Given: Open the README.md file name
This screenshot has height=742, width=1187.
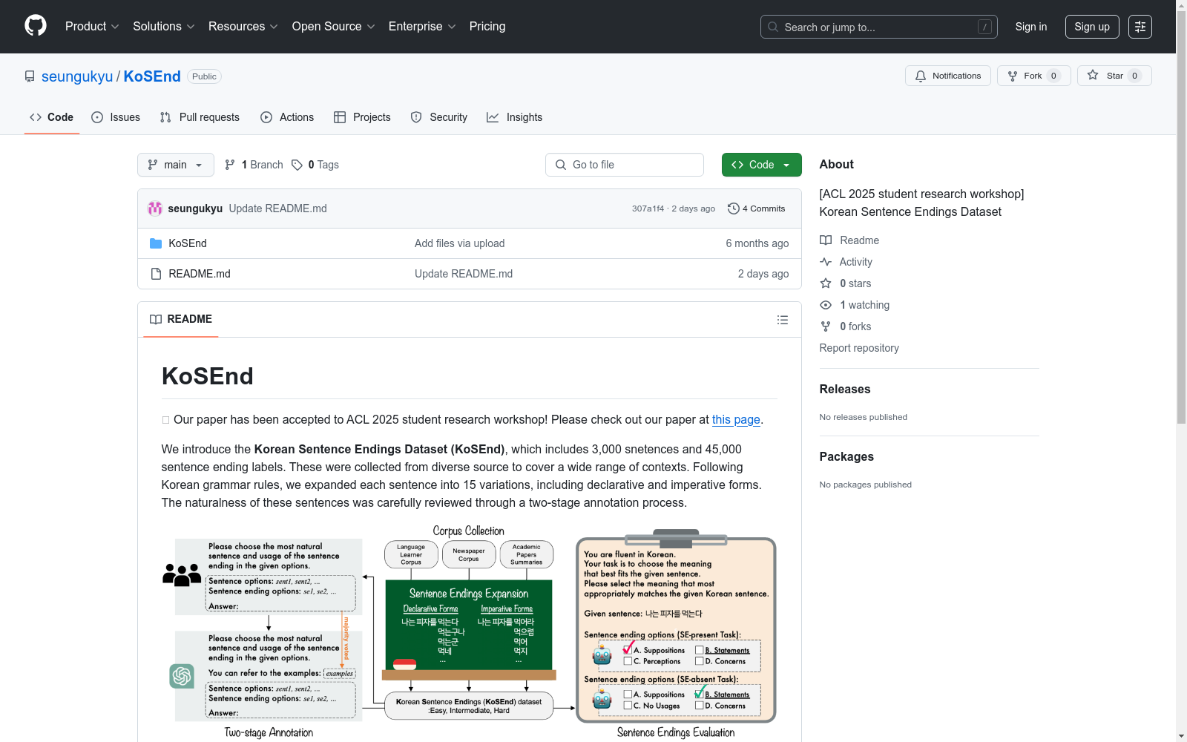Looking at the screenshot, I should [200, 274].
